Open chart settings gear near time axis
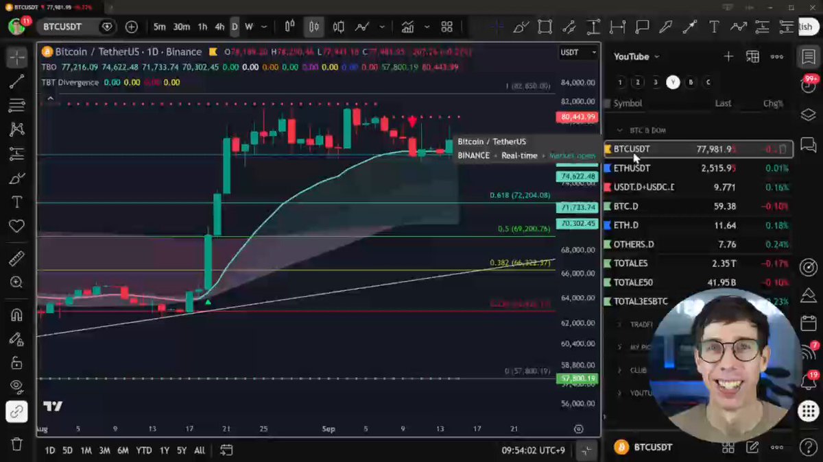Image resolution: width=823 pixels, height=462 pixels. (578, 429)
